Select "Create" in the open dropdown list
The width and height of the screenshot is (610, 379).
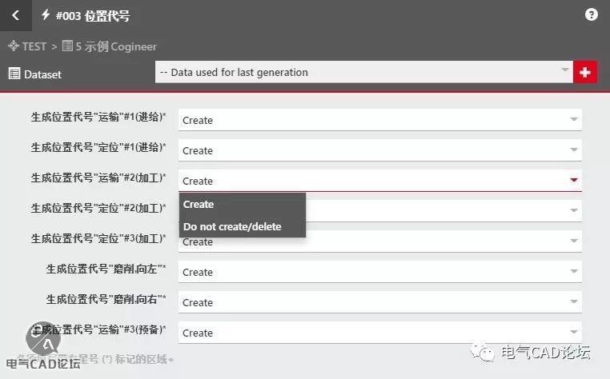pyautogui.click(x=199, y=205)
